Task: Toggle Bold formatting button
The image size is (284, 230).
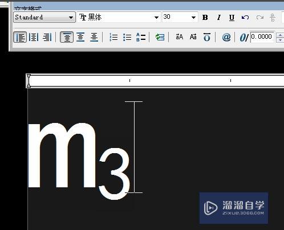Action: 205,18
